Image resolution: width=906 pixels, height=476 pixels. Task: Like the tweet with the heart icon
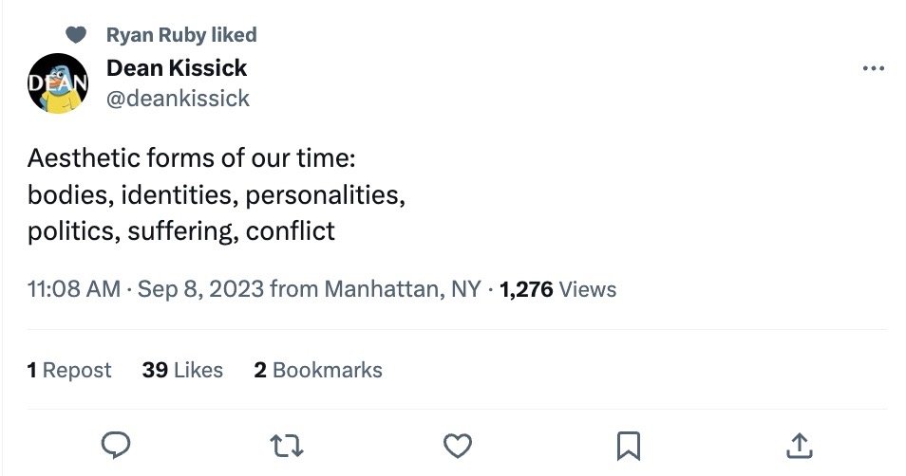[x=458, y=445]
